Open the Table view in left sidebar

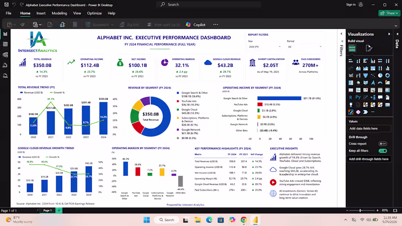coord(5,44)
